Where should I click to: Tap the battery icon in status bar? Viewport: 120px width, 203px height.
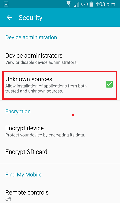91,4
